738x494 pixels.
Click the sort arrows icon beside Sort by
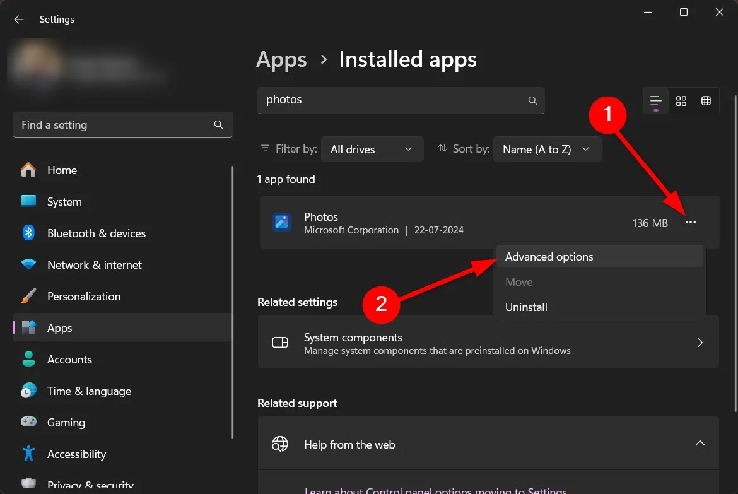[442, 148]
